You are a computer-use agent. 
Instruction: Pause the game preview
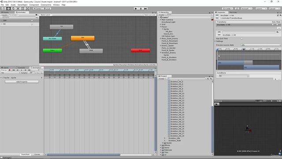pos(141,9)
